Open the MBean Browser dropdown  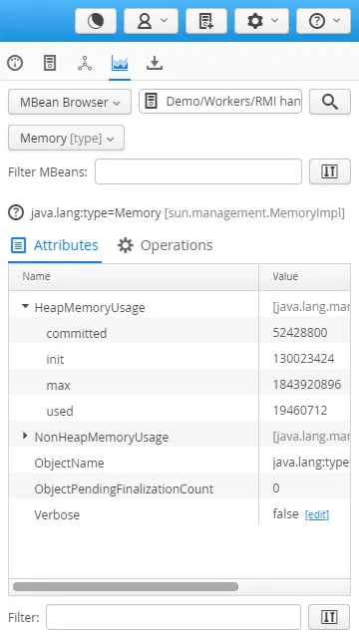70,102
